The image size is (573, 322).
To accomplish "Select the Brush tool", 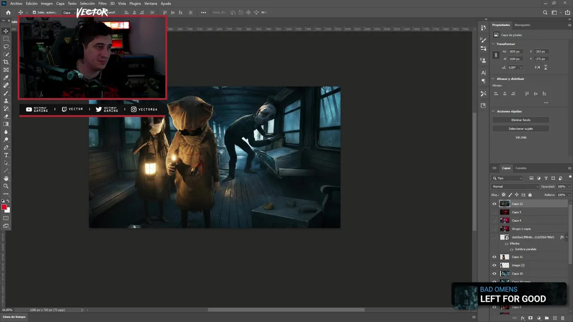I will coord(6,93).
